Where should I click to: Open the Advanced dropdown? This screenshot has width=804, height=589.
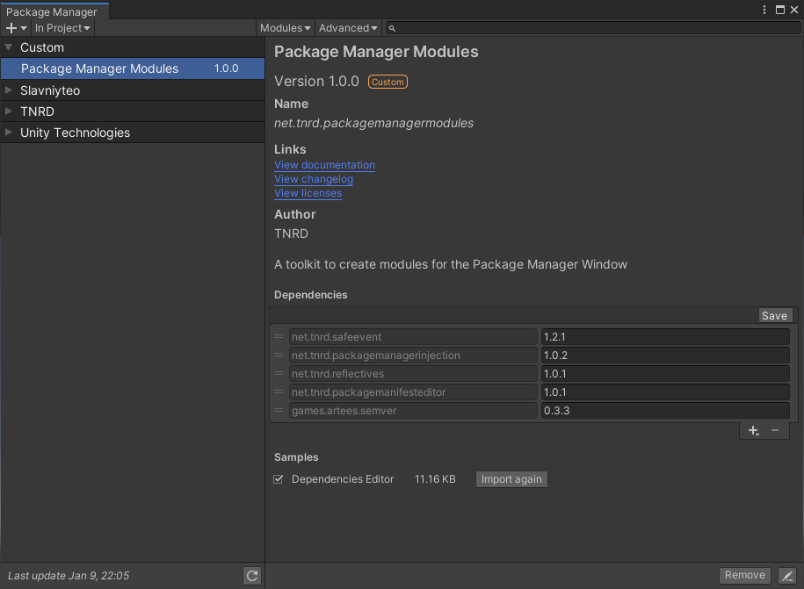tap(347, 27)
